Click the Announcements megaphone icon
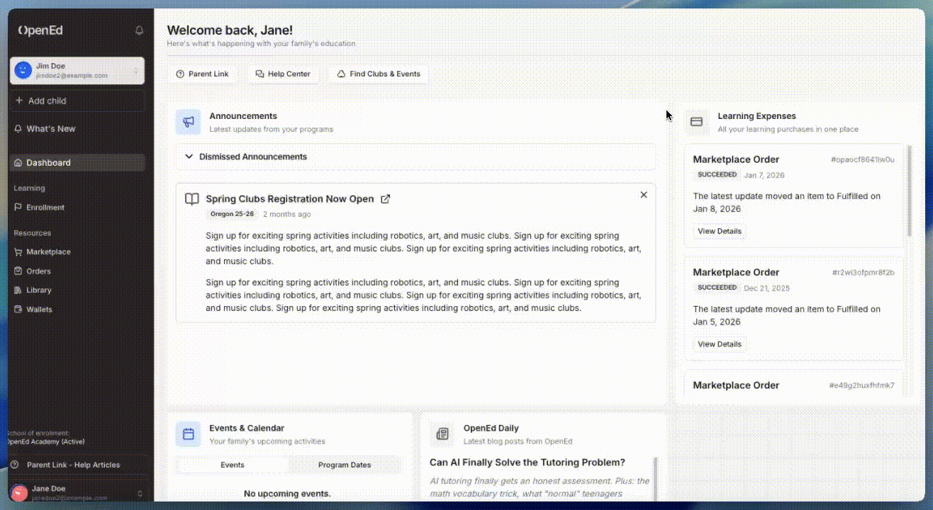933x510 pixels. click(x=188, y=122)
